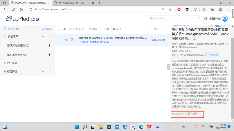
Task: Add a new folder under 我的看单
Action: coord(43,36)
